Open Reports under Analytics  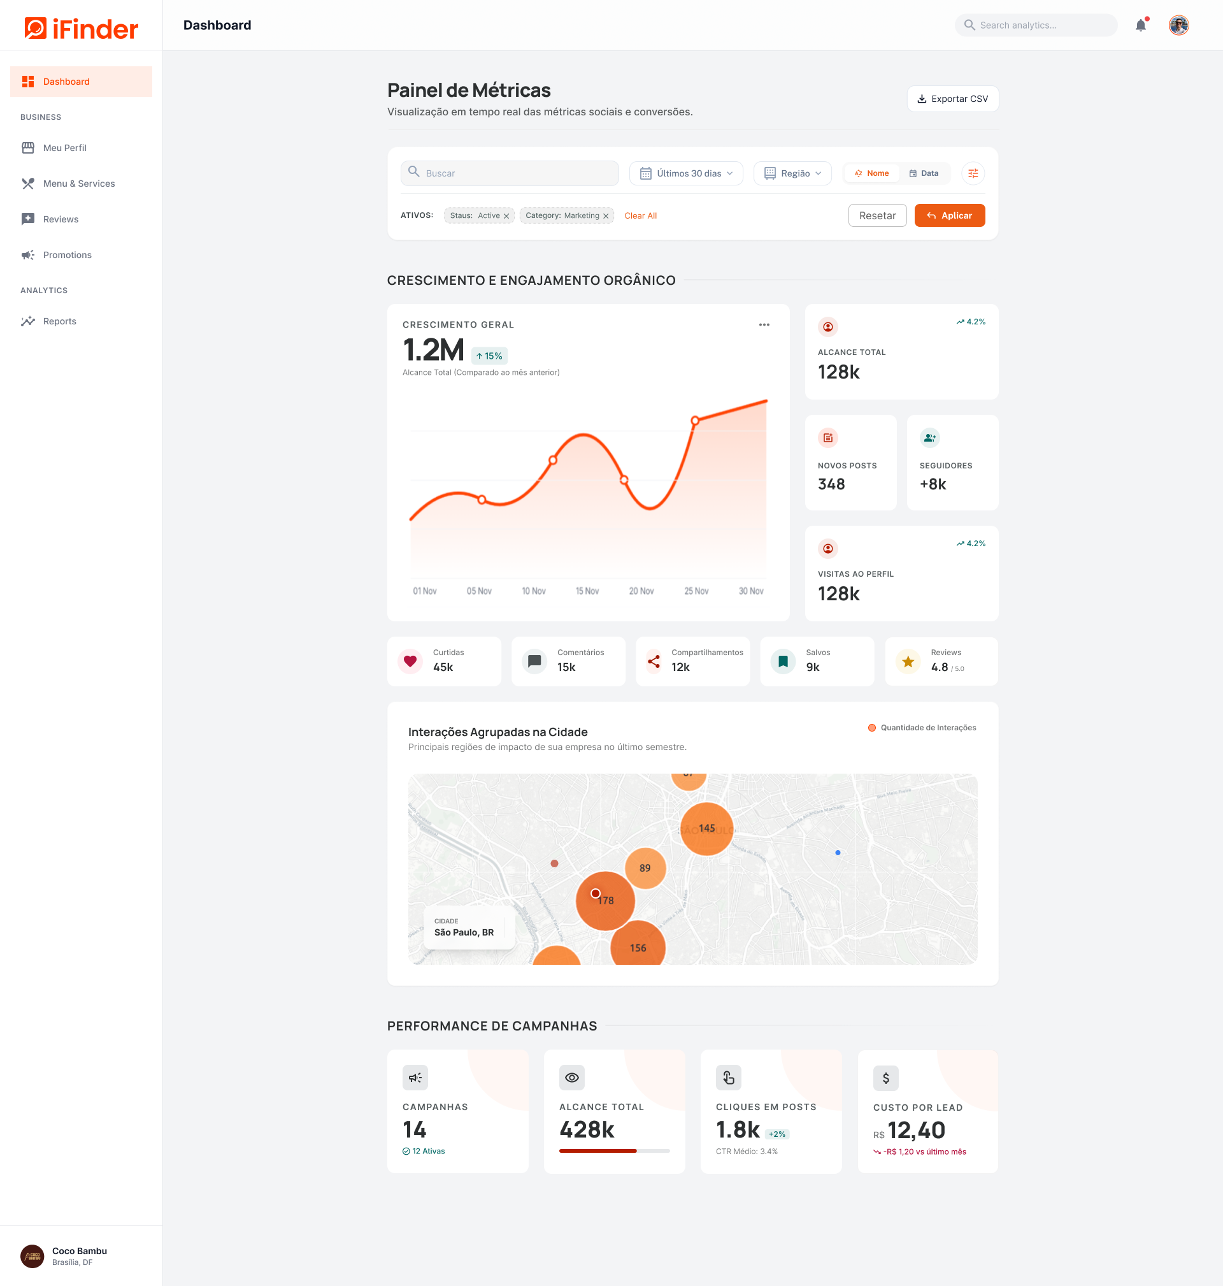tap(82, 321)
